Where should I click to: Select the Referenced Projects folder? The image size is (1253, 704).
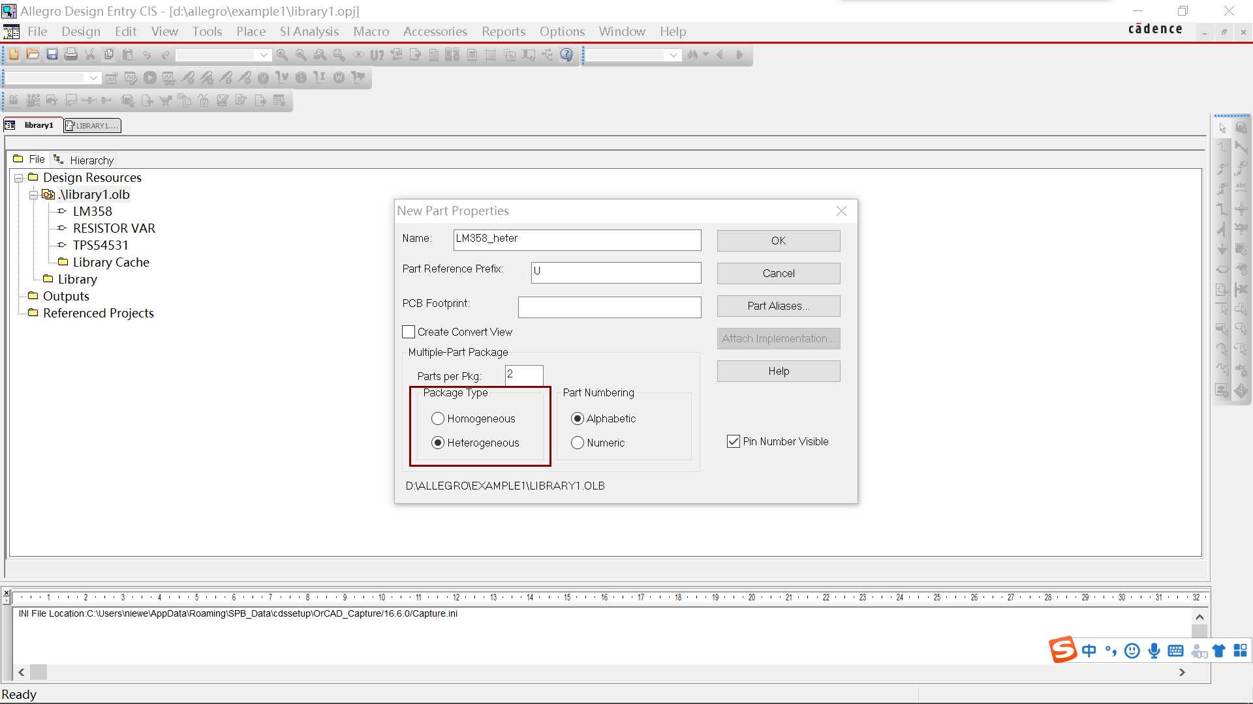click(98, 313)
